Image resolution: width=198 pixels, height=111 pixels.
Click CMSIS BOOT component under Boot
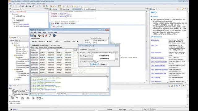[19, 20]
